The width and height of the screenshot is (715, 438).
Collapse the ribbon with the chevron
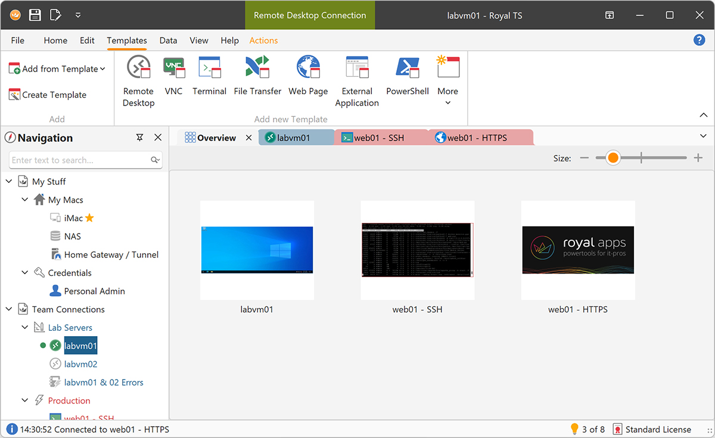point(702,115)
